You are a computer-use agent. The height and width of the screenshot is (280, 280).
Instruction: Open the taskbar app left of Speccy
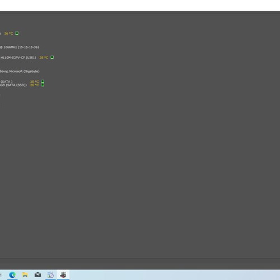point(50,275)
